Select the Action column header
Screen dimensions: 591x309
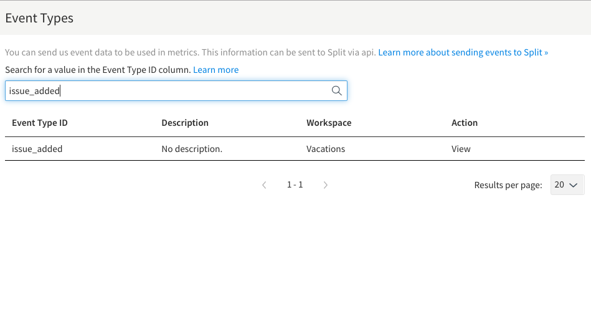464,123
